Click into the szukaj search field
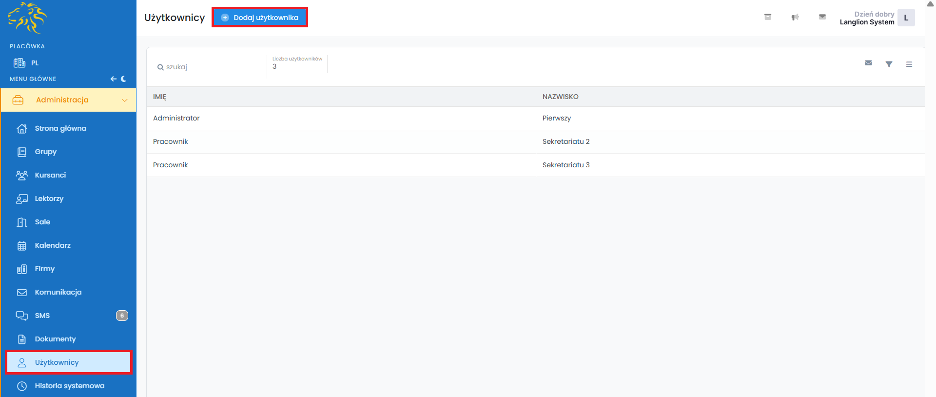 [210, 67]
